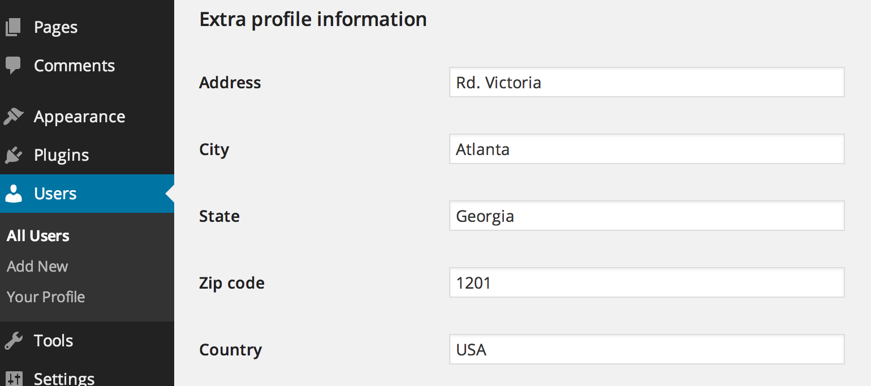Click the Pages menu icon
The image size is (871, 386).
coord(13,27)
